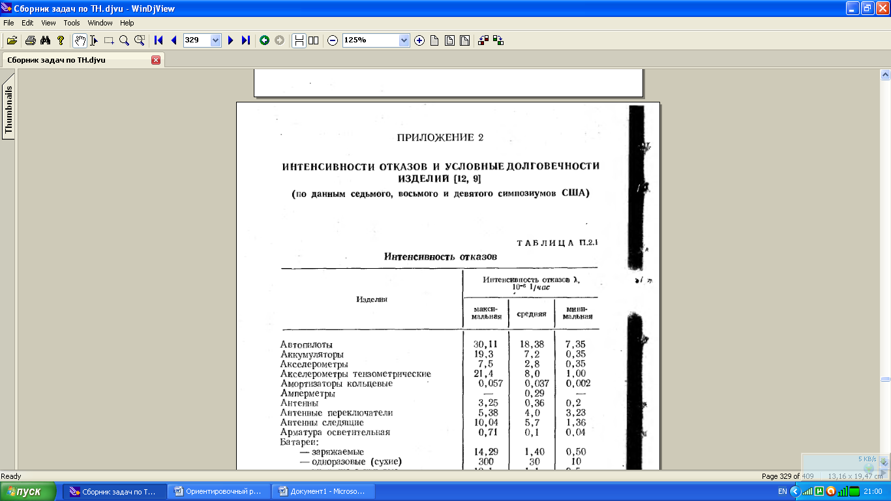Click the green battery tray icon
Image resolution: width=891 pixels, height=501 pixels.
point(854,491)
